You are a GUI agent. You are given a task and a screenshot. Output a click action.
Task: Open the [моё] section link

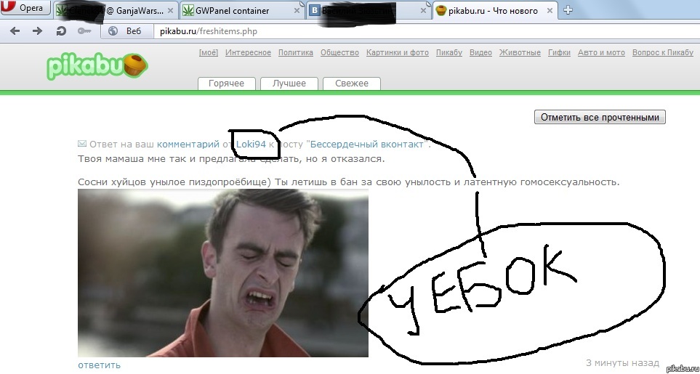209,52
